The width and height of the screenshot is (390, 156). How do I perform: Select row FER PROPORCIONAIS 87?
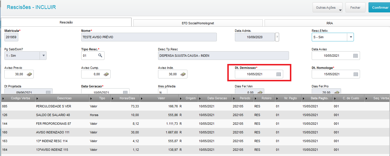tap(195, 124)
